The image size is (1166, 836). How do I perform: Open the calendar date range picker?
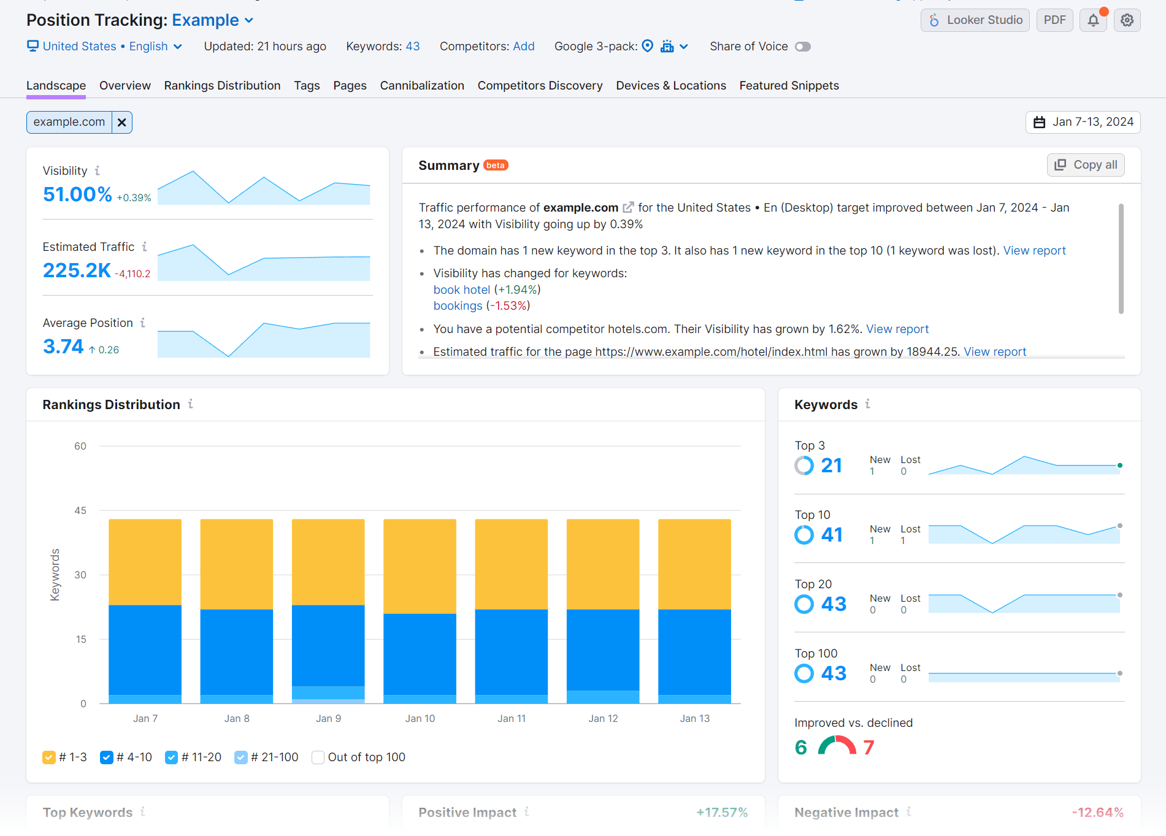tap(1083, 122)
